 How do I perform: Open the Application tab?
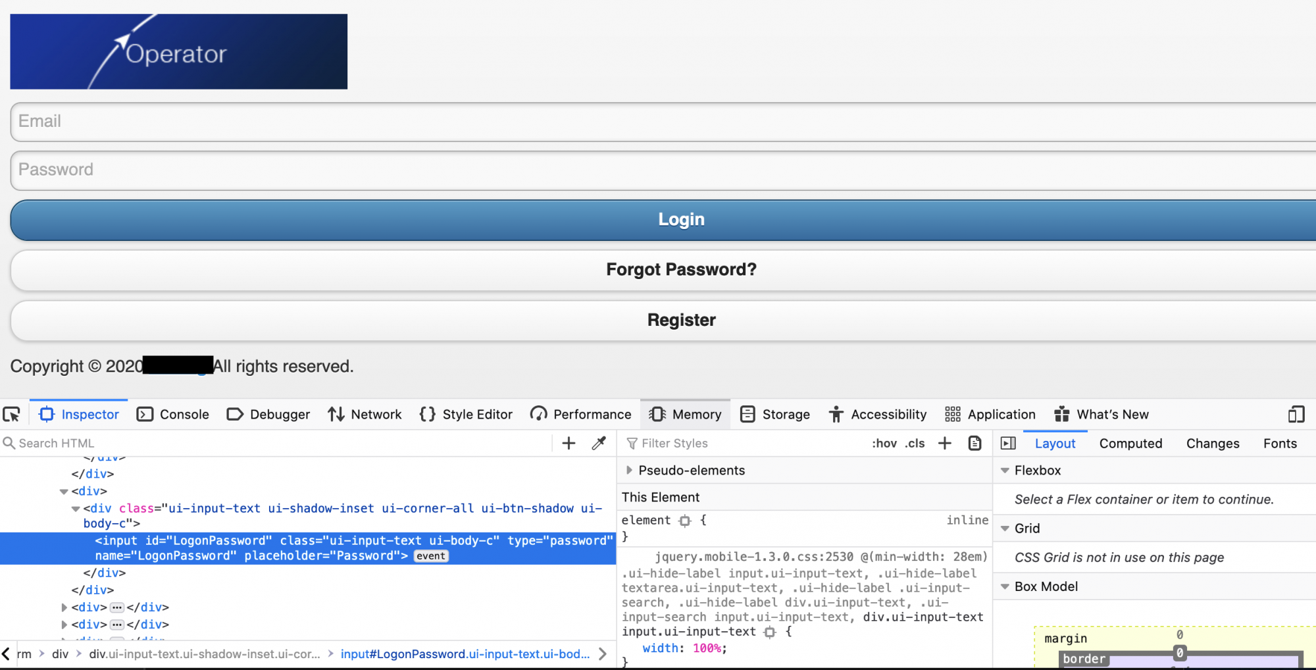click(990, 414)
